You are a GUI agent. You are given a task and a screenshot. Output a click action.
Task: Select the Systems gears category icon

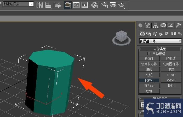(x=180, y=34)
